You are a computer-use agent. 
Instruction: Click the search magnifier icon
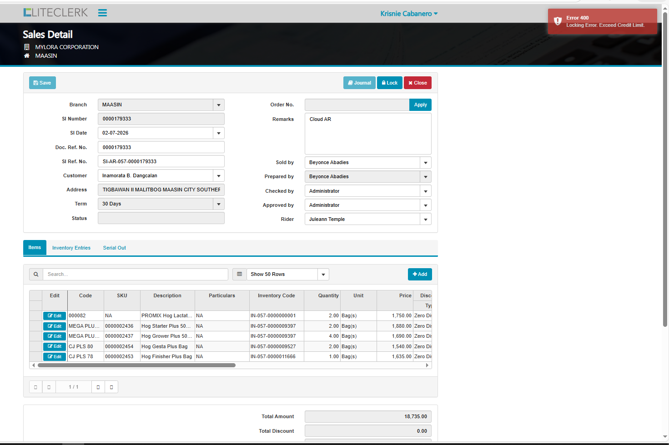36,275
